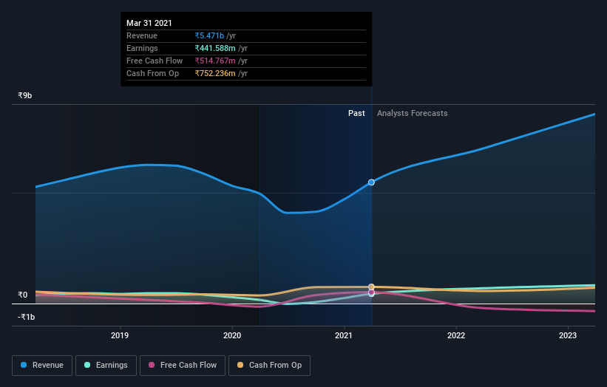Toggle the Free Cash Flow legend series
This screenshot has width=607, height=387.
183,366
